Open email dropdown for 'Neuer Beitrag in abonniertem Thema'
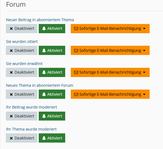163x149 pixels. (110, 29)
